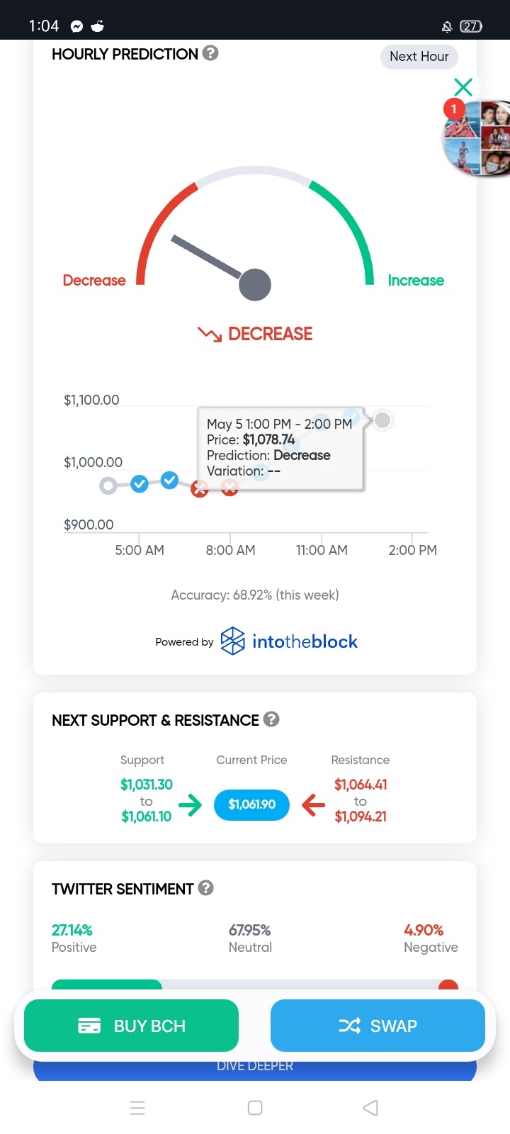This screenshot has width=510, height=1134.
Task: Tap the Reddit notification status icon
Action: coord(98,26)
